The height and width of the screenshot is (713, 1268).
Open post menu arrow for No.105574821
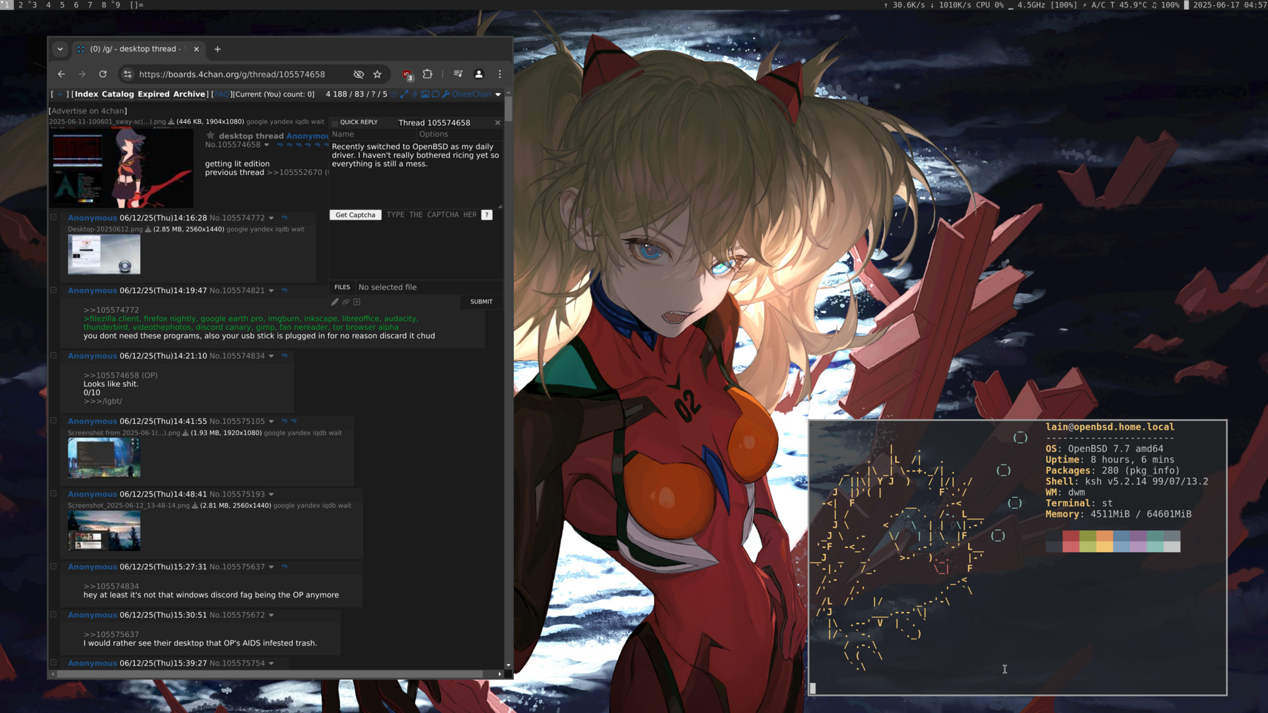click(271, 290)
